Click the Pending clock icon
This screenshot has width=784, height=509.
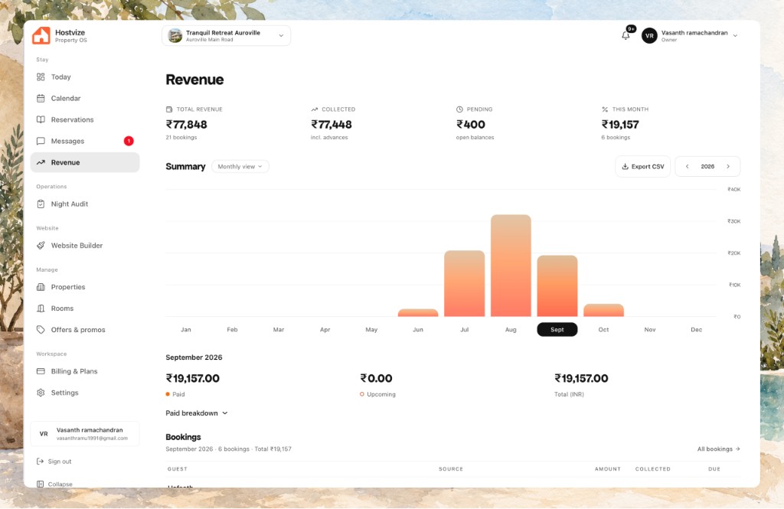pos(459,109)
